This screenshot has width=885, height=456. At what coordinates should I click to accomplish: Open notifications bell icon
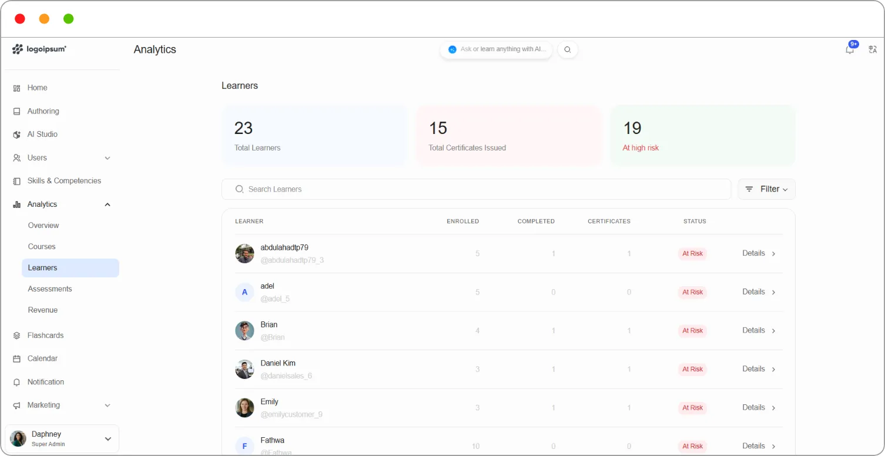tap(850, 49)
